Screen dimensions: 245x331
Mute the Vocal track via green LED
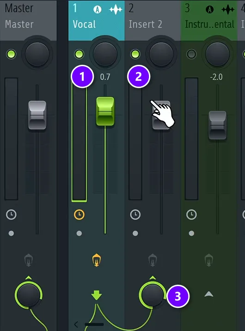pos(79,54)
